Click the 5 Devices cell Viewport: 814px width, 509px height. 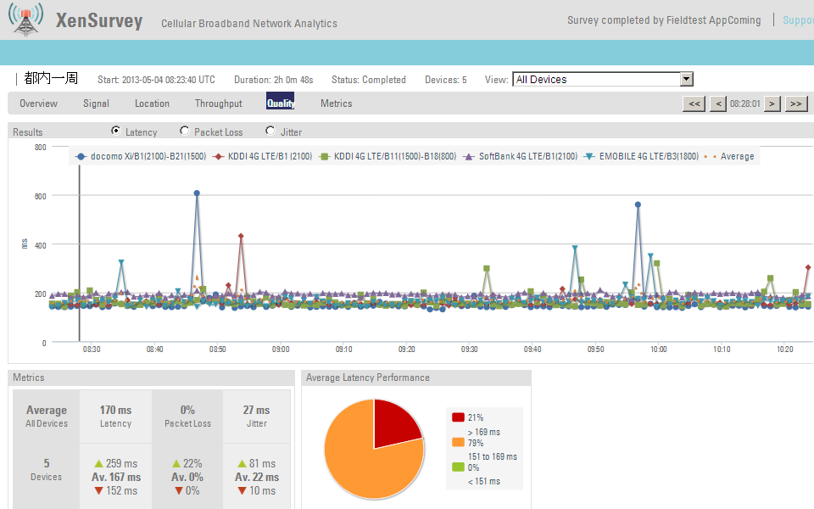46,469
